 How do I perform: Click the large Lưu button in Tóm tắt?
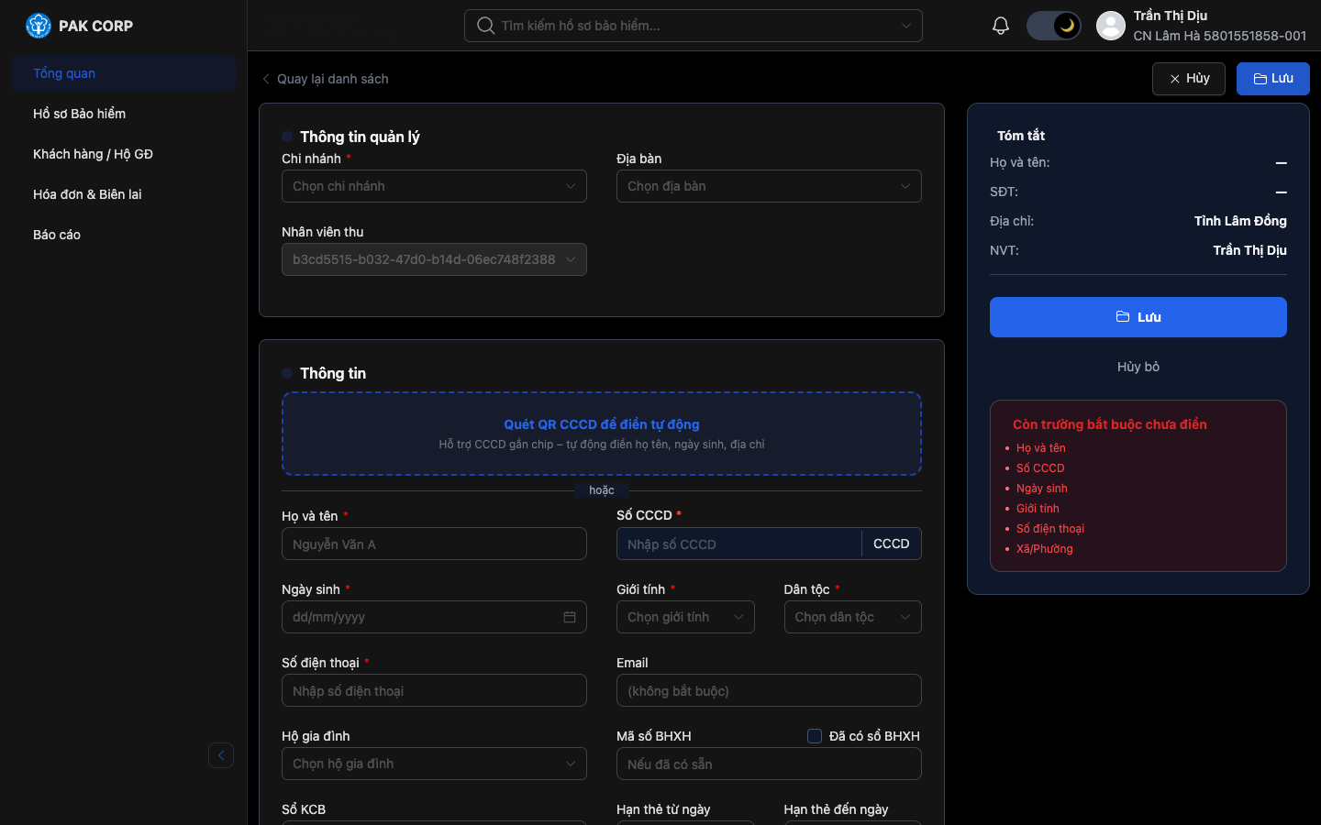coord(1138,317)
